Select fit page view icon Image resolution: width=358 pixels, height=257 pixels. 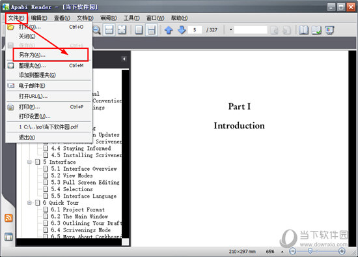tap(122, 30)
